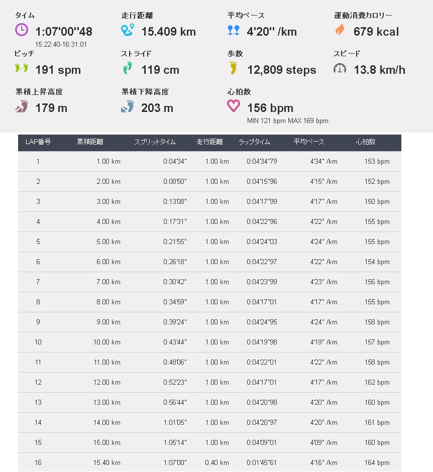The image size is (433, 472).
Task: Click lap 15 lap time 0:04'09"01
Action: point(262,442)
